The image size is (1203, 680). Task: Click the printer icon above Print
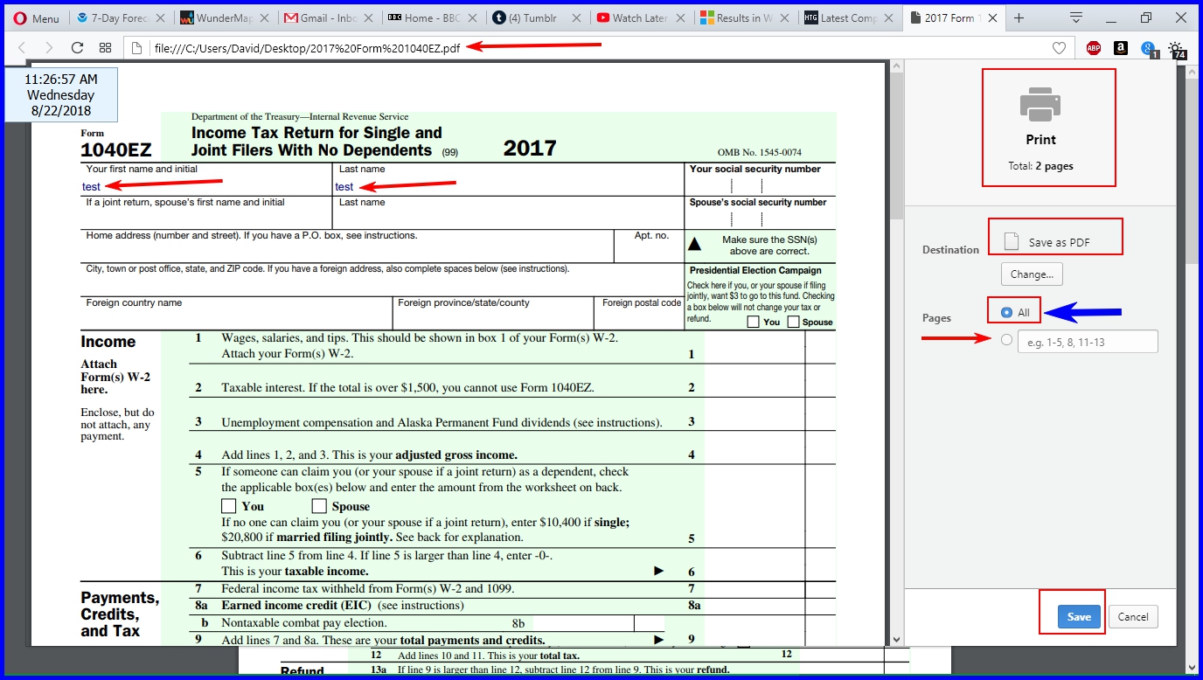point(1040,104)
